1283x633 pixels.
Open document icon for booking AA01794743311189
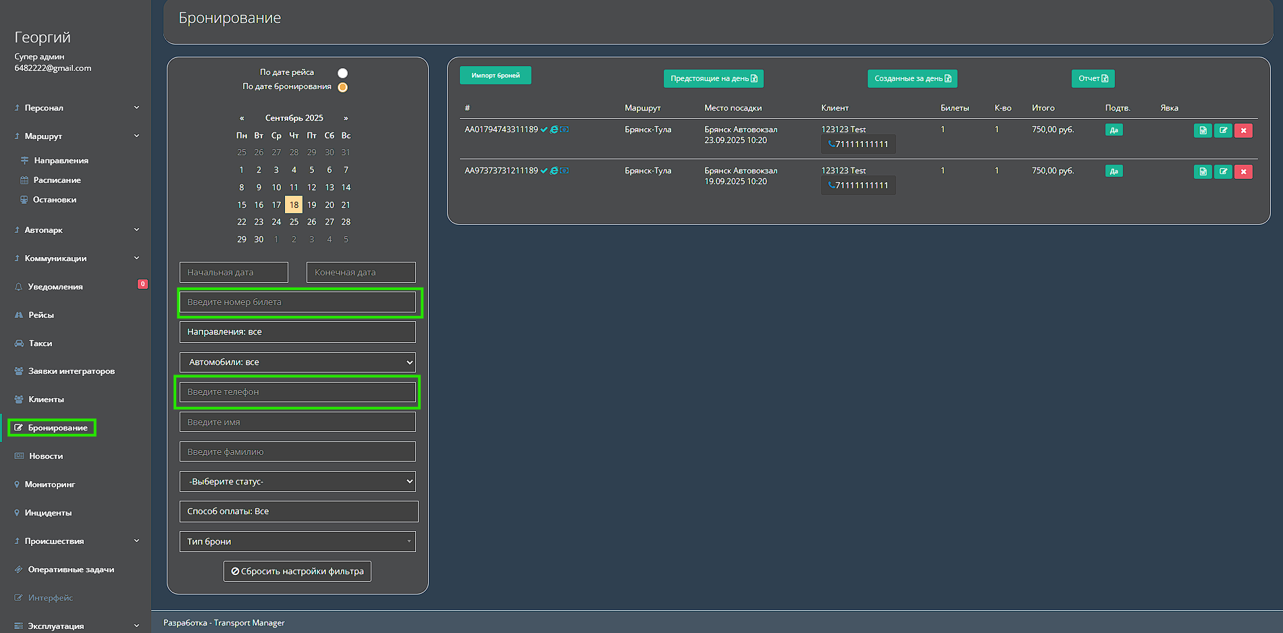coord(1203,130)
